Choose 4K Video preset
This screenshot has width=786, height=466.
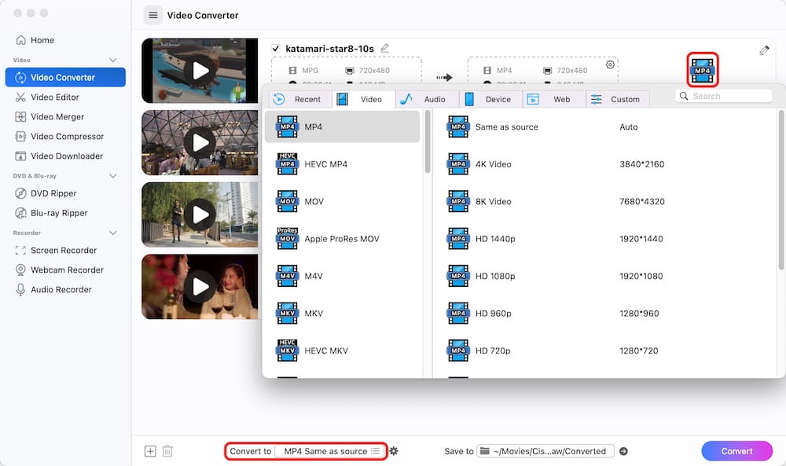[x=604, y=164]
